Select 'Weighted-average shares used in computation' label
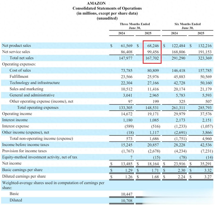215x205 pixels. coord(53,185)
